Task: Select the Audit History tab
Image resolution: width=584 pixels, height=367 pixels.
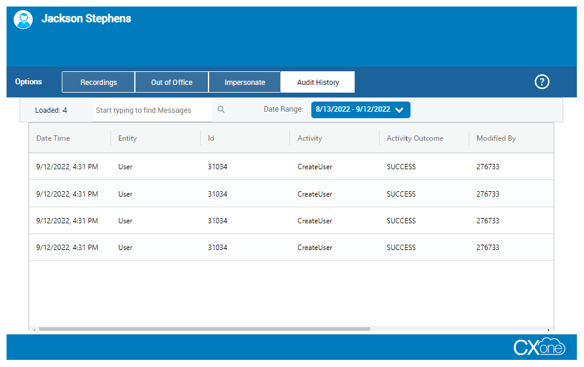Action: (x=318, y=83)
